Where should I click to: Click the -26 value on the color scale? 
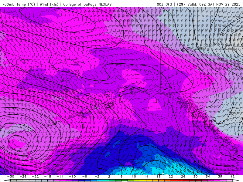point(23,177)
